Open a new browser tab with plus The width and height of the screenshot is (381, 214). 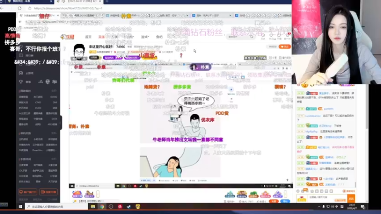point(107,1)
